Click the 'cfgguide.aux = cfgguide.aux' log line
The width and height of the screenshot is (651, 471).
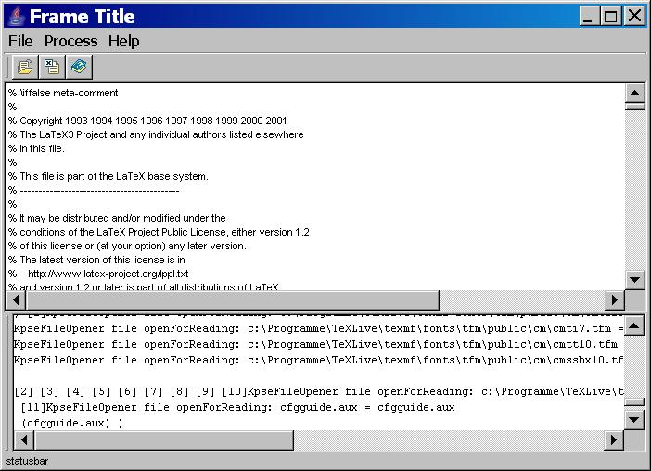(236, 407)
